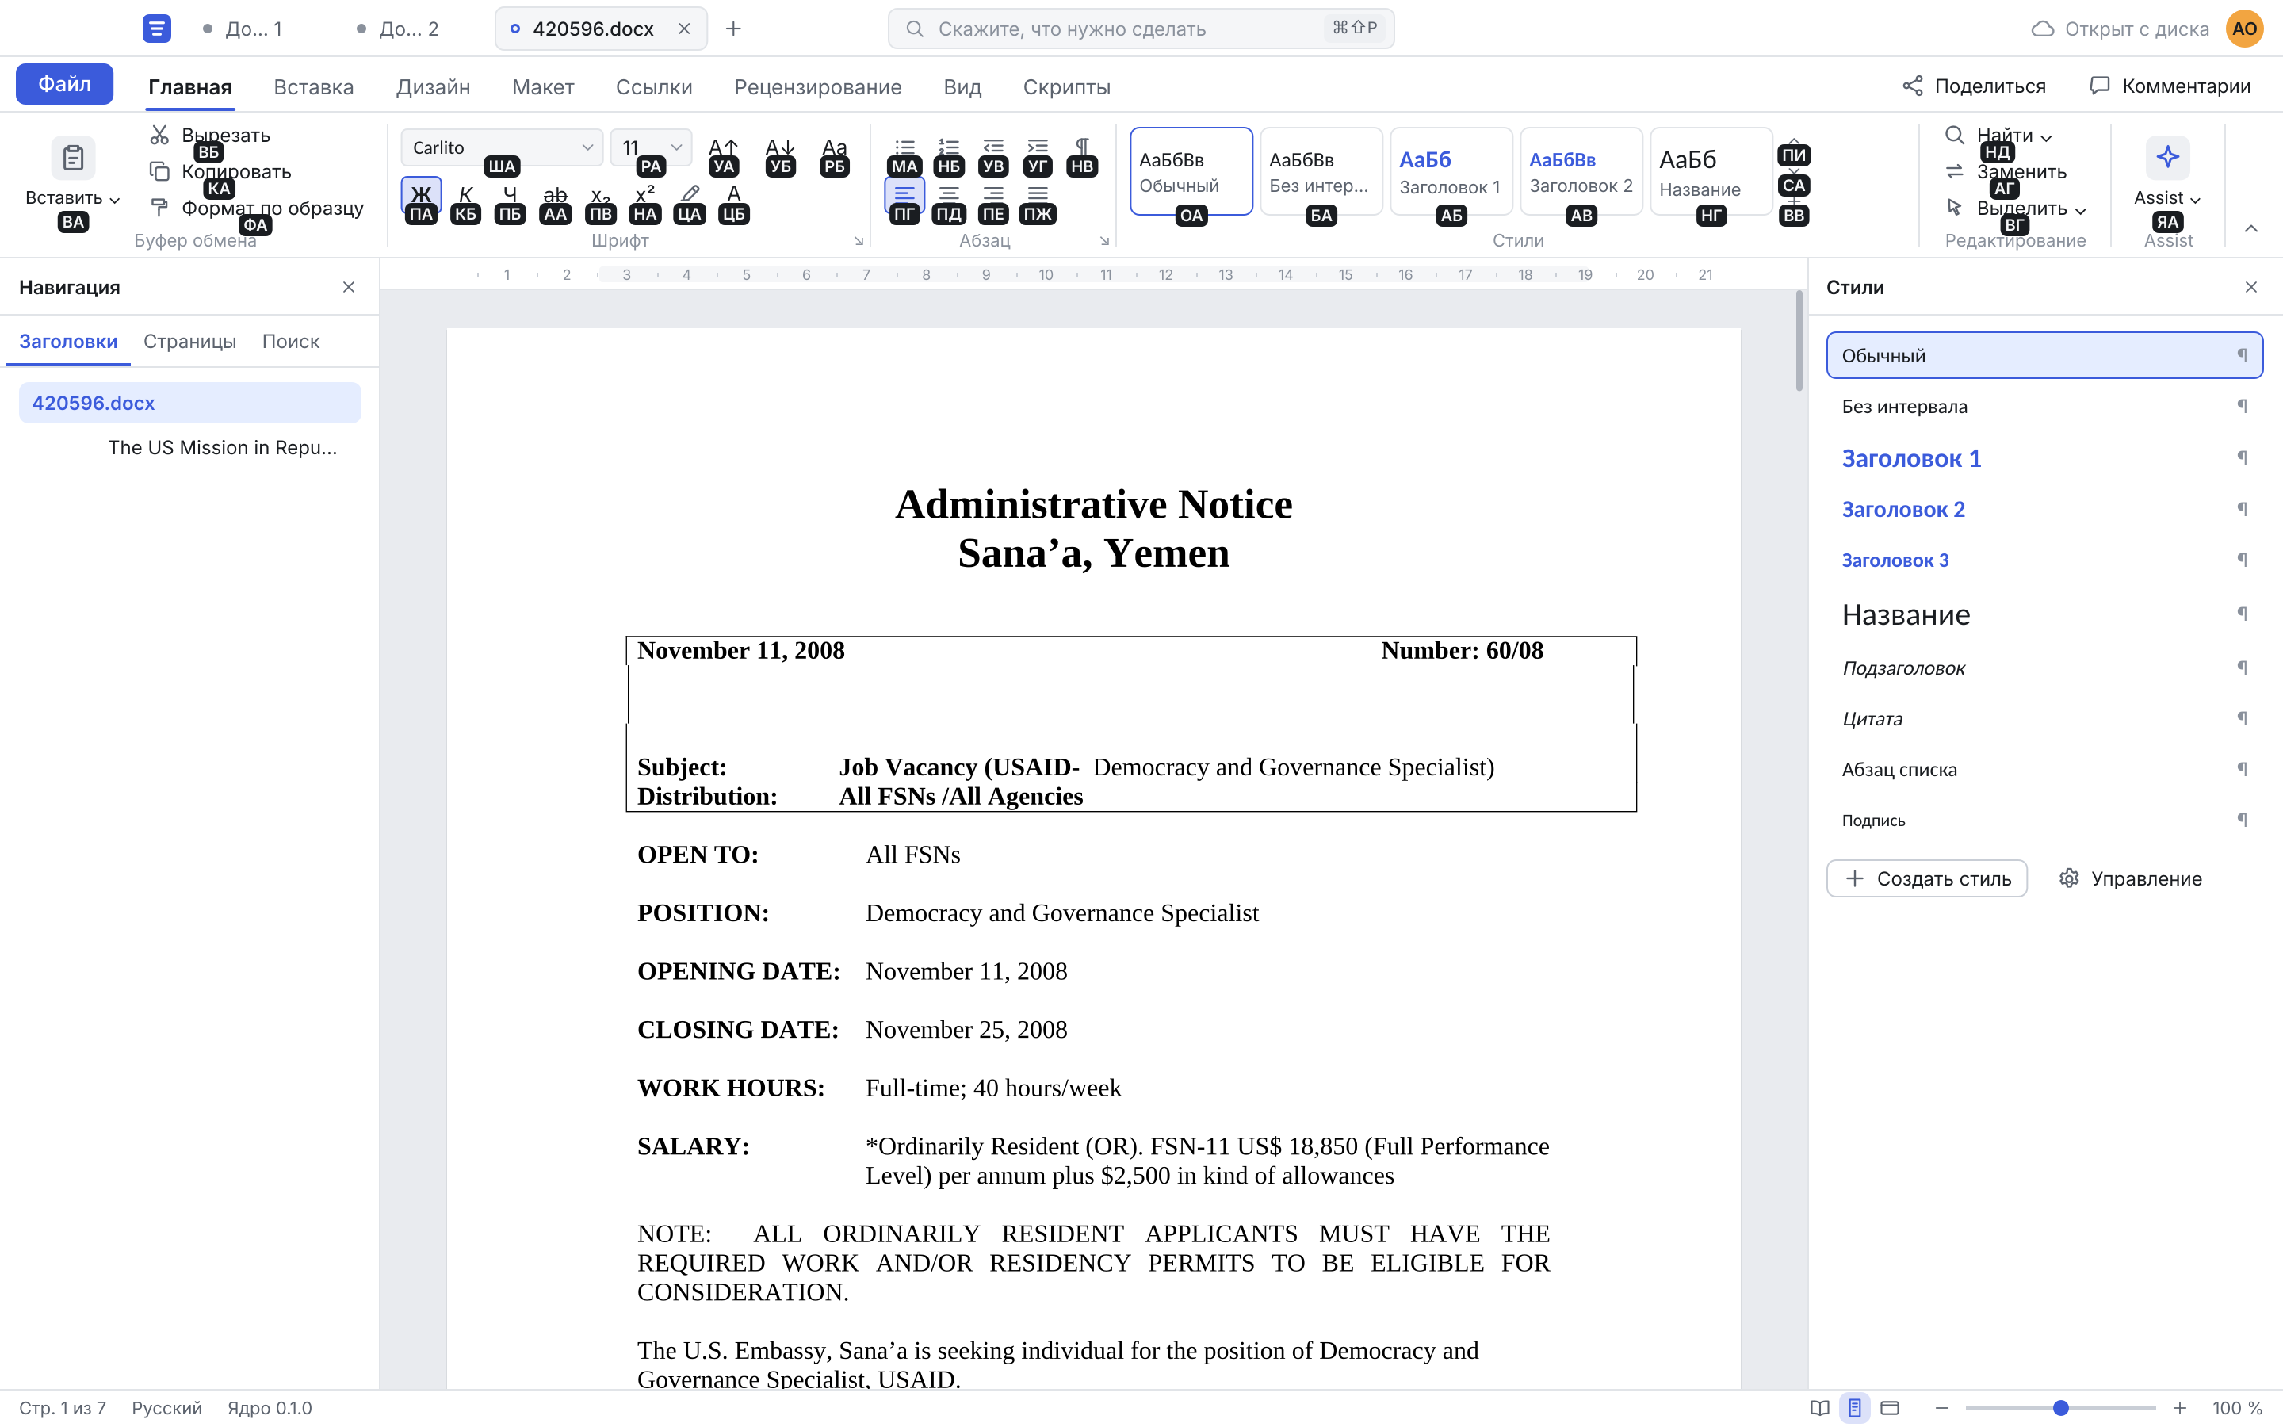Apply Заголовок 1 from the Styles panel
The image size is (2283, 1427).
point(2044,457)
